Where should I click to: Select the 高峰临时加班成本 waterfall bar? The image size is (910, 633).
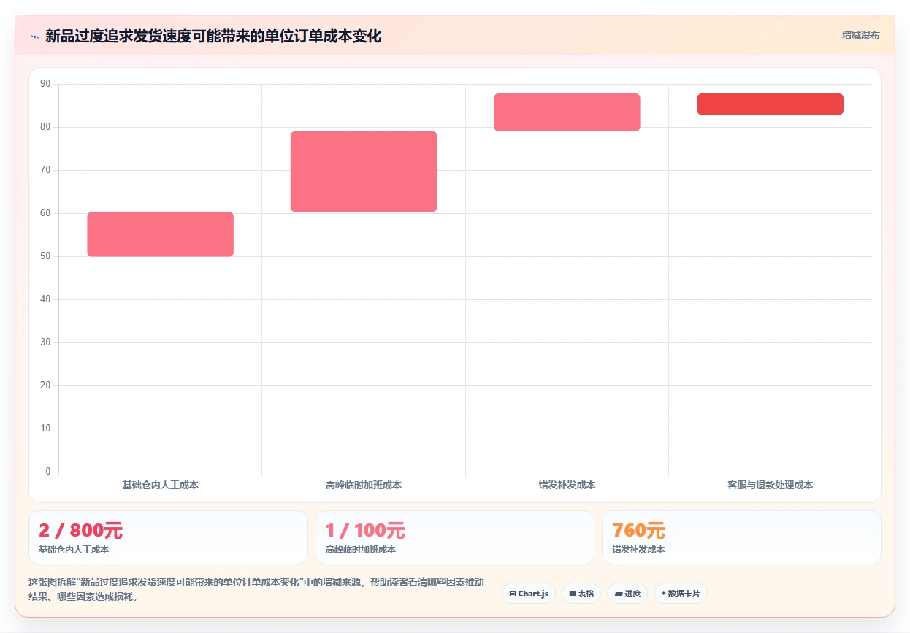click(x=364, y=172)
